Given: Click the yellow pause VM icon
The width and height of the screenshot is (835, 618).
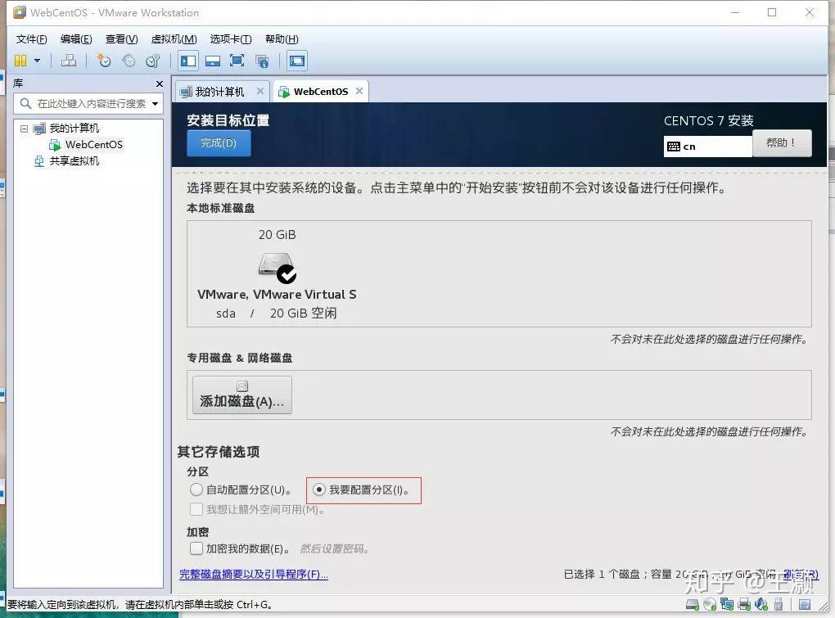Looking at the screenshot, I should click(20, 61).
